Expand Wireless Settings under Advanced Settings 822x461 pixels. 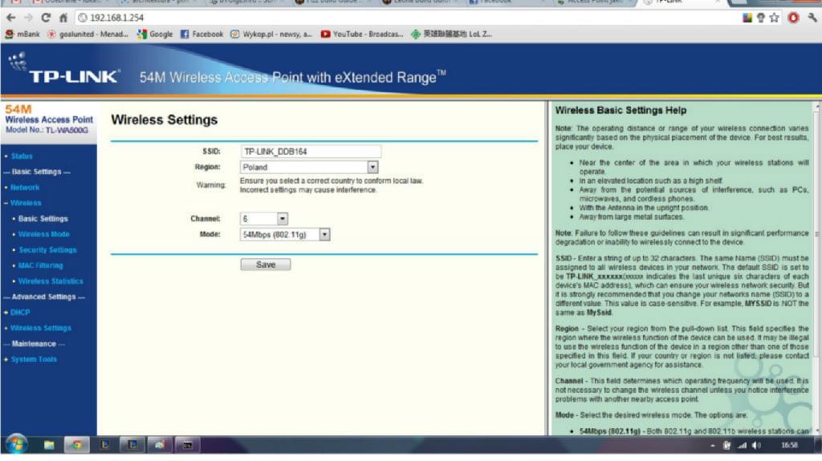(40, 328)
